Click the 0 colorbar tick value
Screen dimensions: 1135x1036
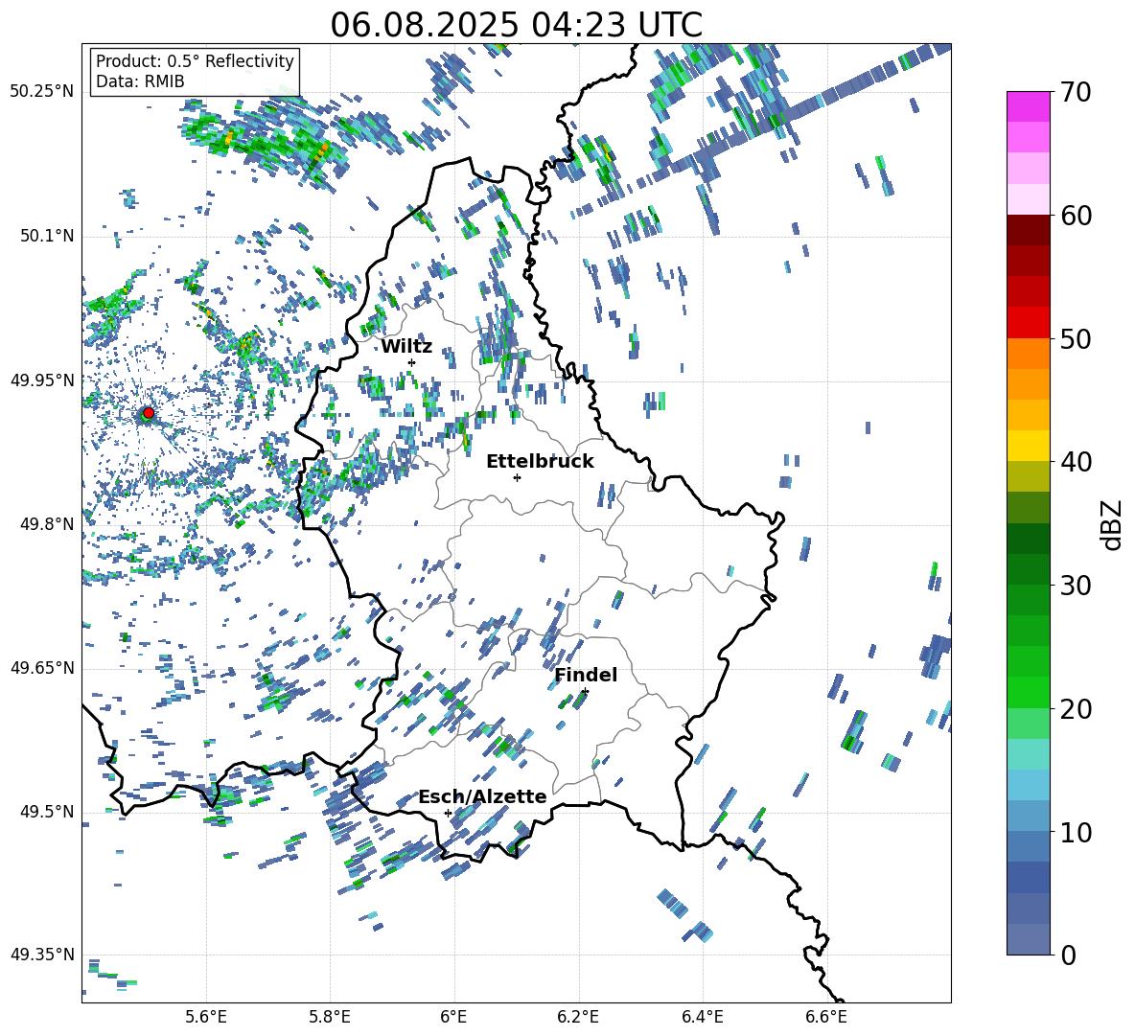(1069, 955)
